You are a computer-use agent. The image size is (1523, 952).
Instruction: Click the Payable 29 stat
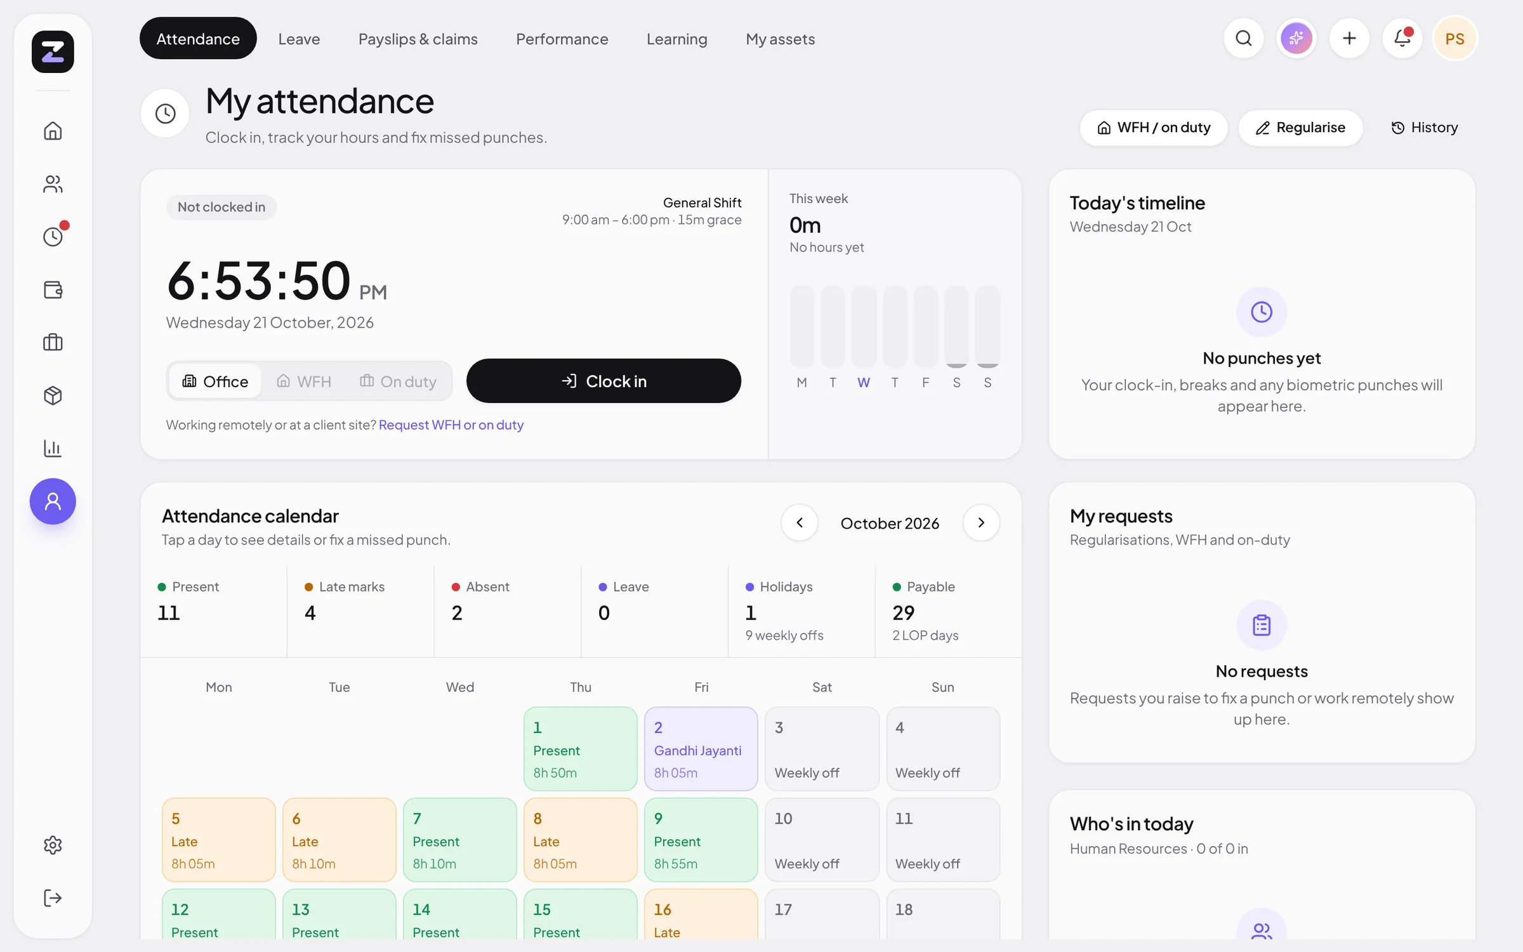pyautogui.click(x=947, y=611)
